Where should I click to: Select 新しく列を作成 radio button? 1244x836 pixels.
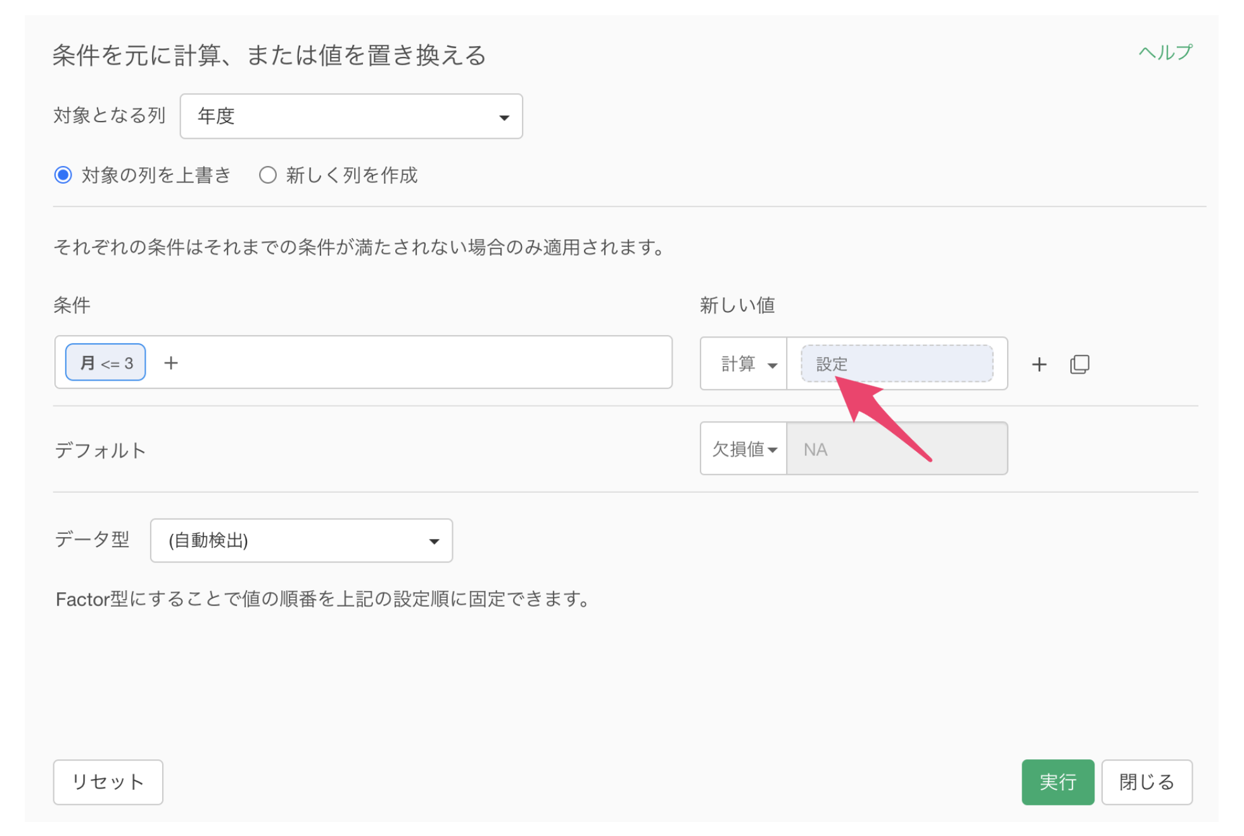[x=268, y=175]
